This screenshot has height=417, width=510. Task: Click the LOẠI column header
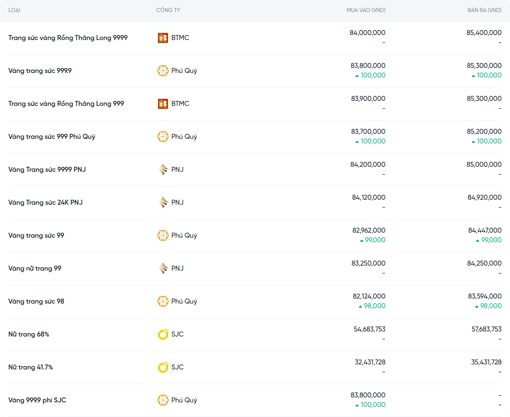tap(14, 10)
